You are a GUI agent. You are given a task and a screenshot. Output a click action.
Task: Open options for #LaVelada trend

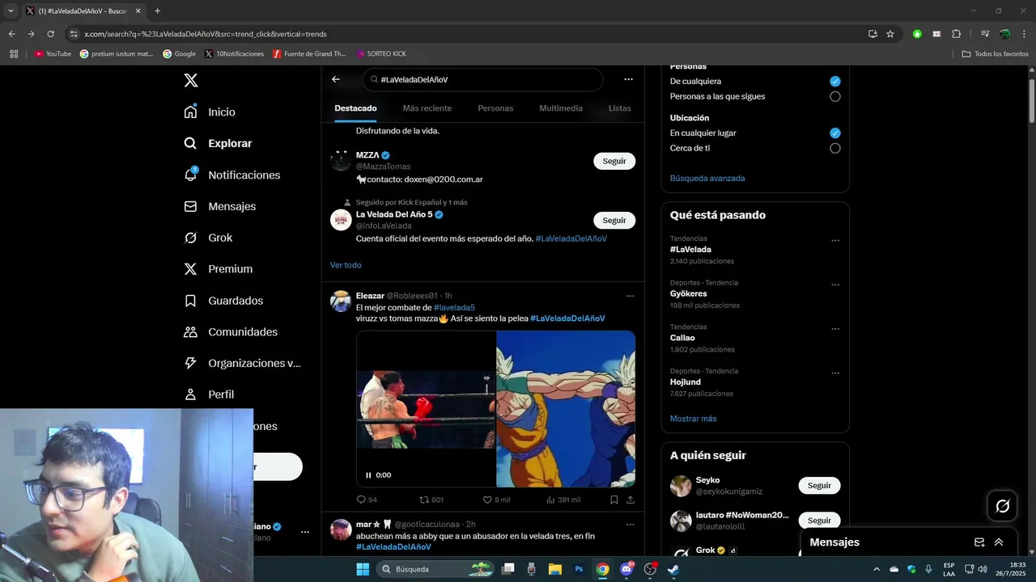point(835,240)
